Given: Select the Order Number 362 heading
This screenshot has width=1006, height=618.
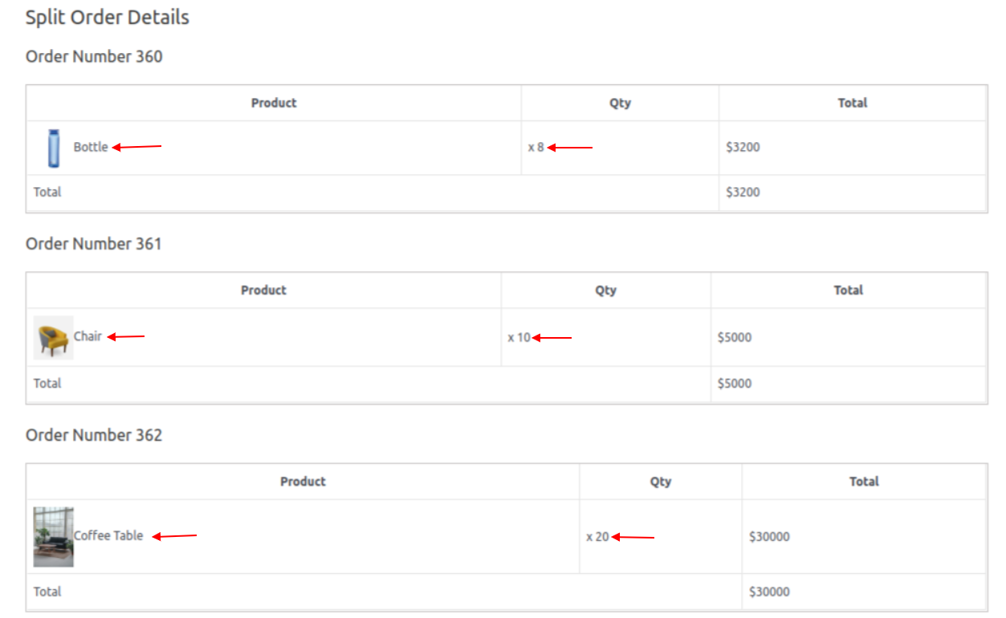Looking at the screenshot, I should 94,435.
